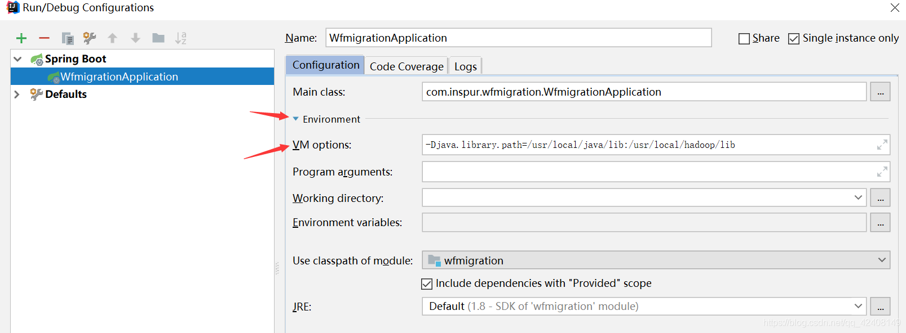Toggle Include dependencies with Provided scope
The width and height of the screenshot is (906, 333).
[x=427, y=283]
